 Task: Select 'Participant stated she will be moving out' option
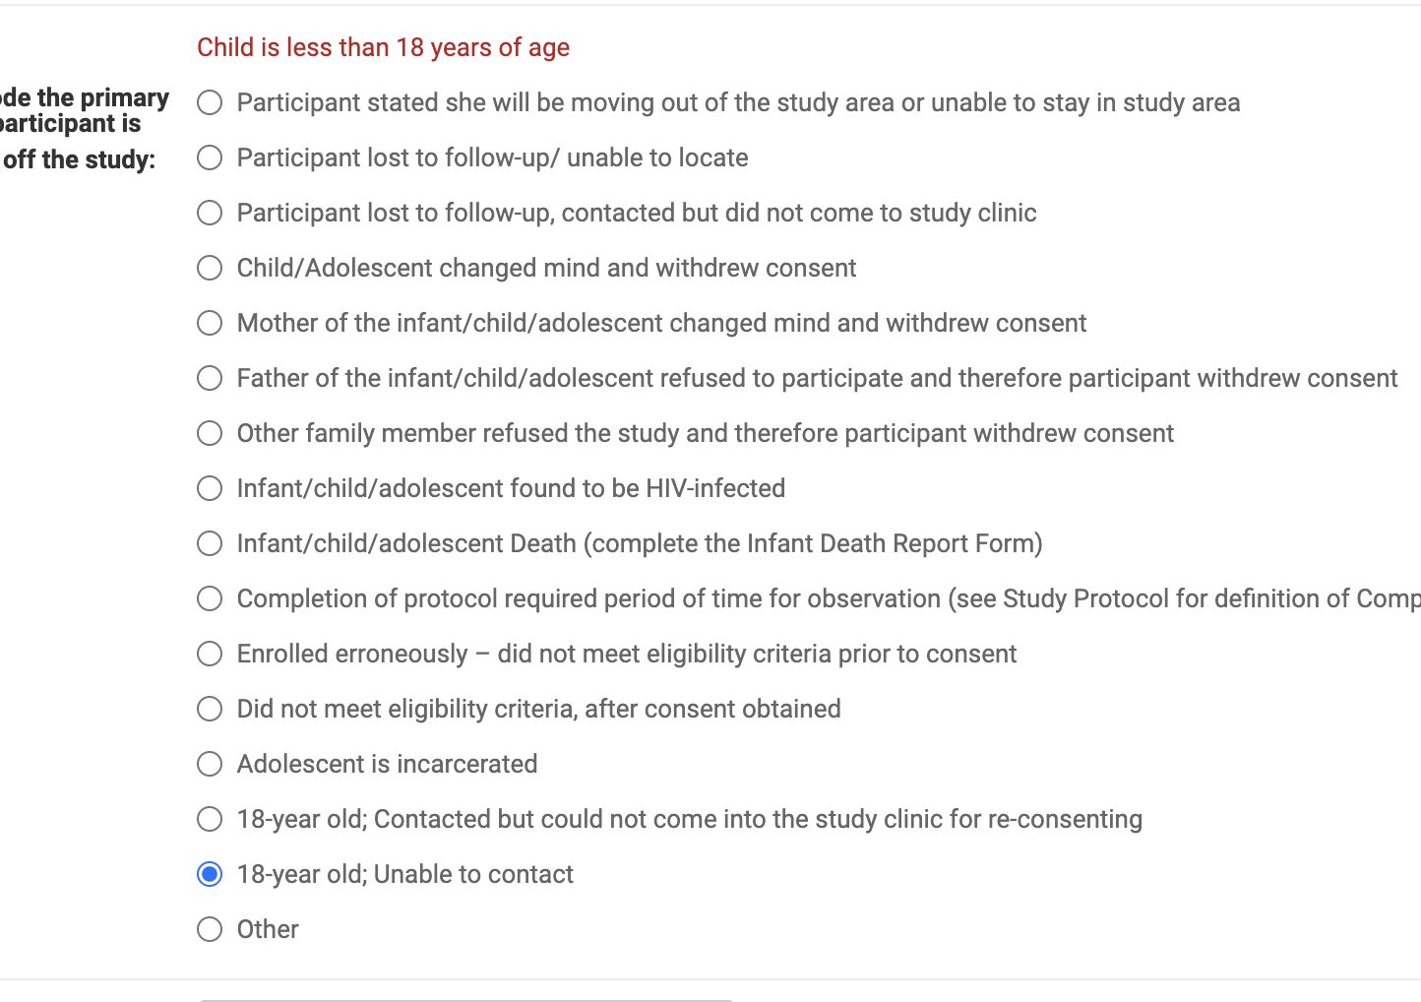[210, 102]
